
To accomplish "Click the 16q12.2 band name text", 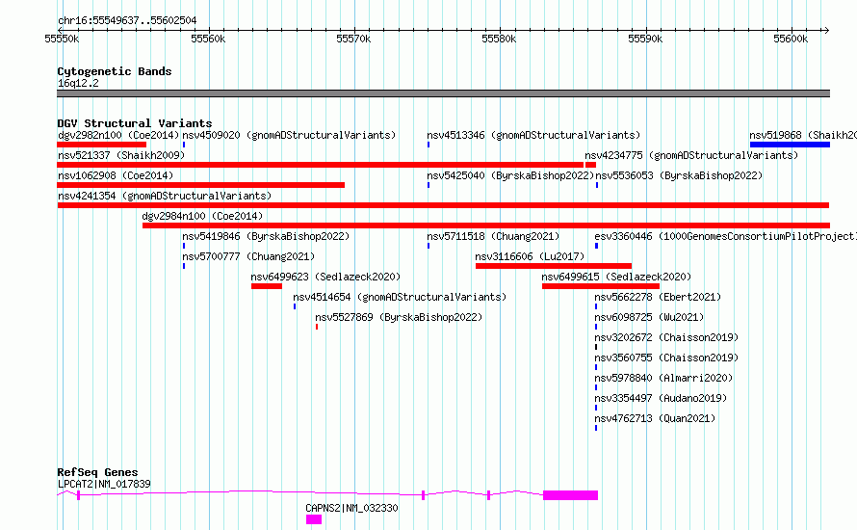I will point(78,83).
